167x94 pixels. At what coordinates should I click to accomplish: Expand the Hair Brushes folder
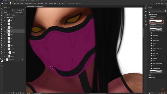pos(150,36)
